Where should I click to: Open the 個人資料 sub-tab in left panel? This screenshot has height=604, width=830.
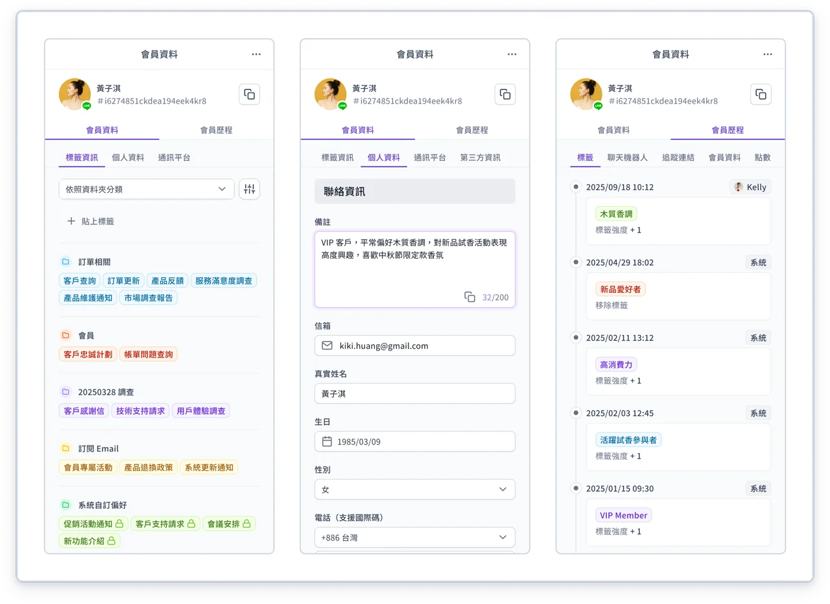coord(128,157)
